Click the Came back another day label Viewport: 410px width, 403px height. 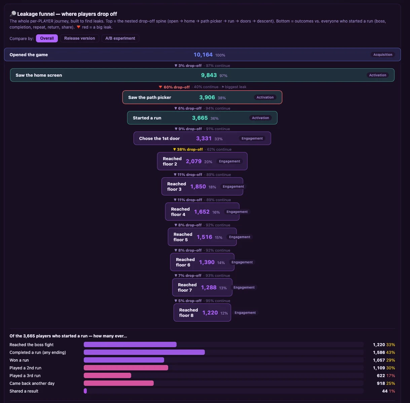coord(32,383)
